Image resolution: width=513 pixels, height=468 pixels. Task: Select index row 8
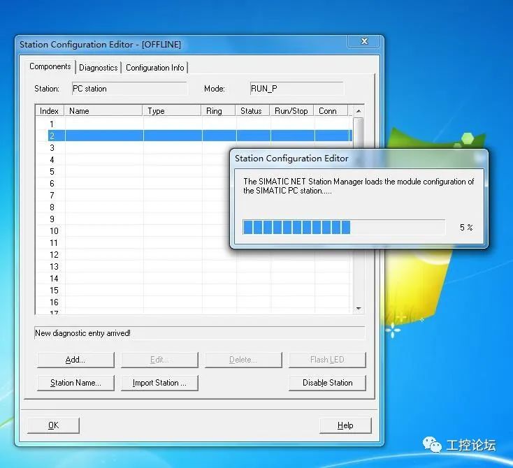coord(132,207)
